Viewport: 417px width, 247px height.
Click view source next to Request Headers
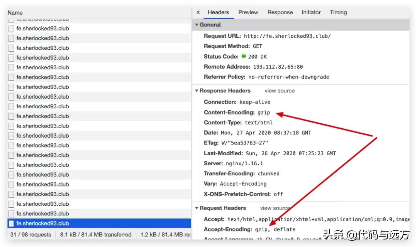(275, 208)
